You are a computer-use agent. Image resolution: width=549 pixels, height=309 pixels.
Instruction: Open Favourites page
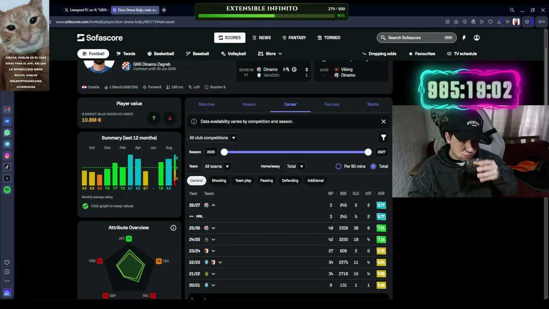[422, 54]
